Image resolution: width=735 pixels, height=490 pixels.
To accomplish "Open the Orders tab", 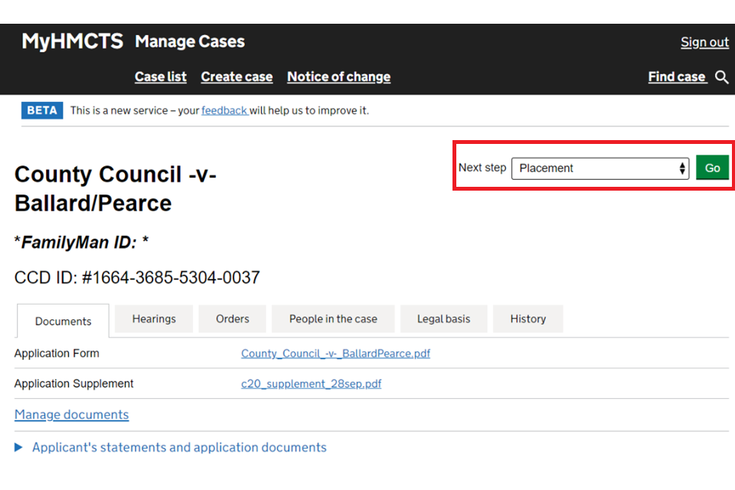I will pyautogui.click(x=232, y=319).
